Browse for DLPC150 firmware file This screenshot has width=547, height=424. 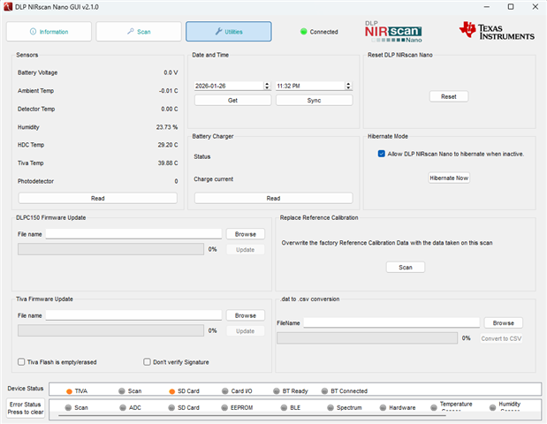[x=246, y=234]
